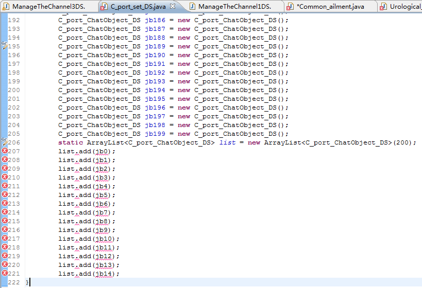Click the error marker on line 210
The height and width of the screenshot is (288, 422).
pos(5,177)
